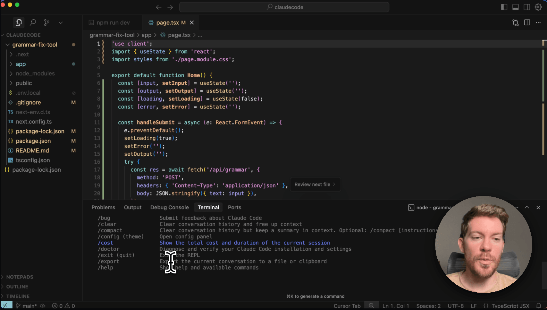Open the Search view icon

(33, 22)
